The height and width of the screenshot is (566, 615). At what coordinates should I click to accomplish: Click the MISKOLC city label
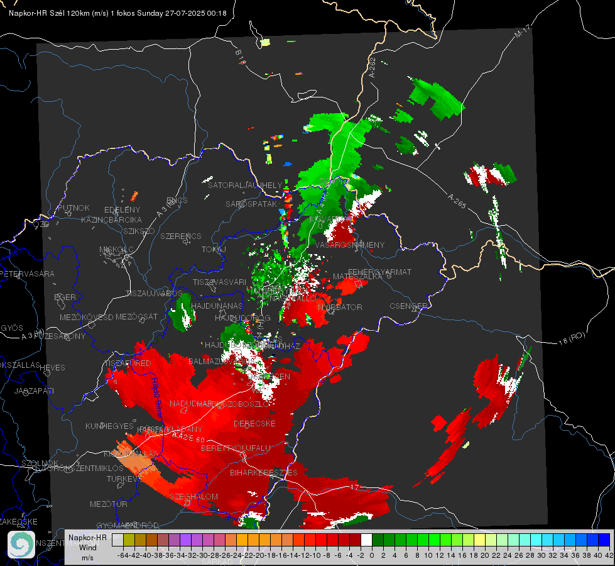coord(116,250)
